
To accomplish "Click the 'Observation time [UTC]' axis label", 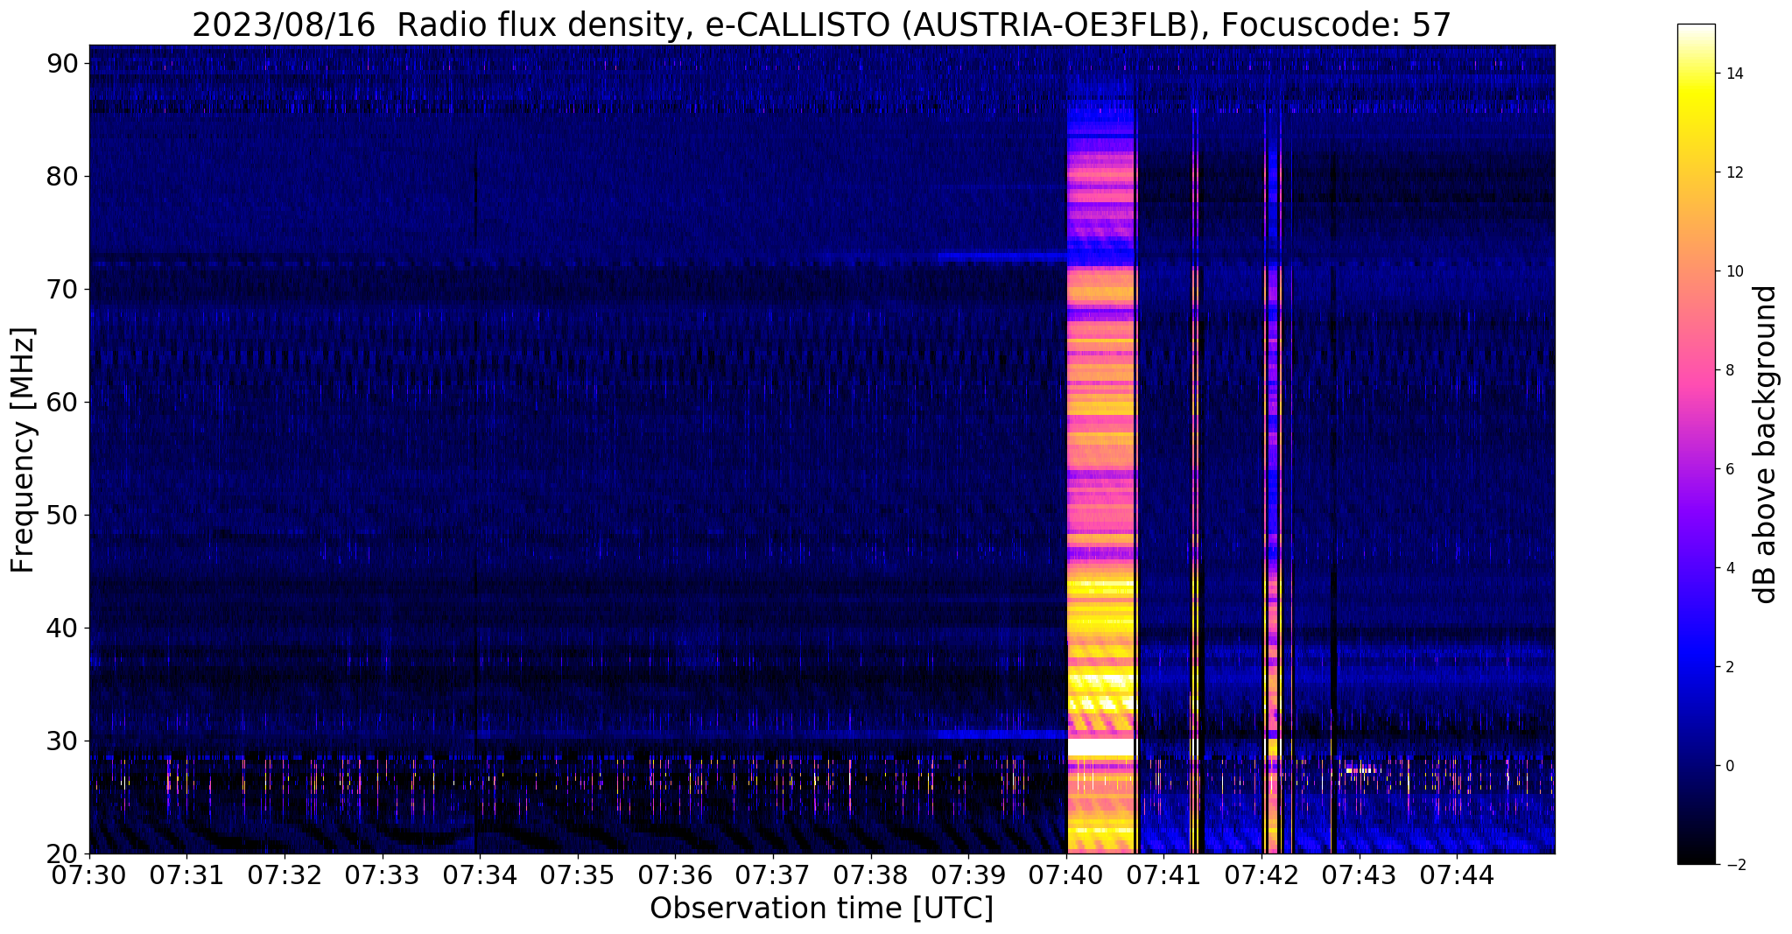I will tap(821, 909).
